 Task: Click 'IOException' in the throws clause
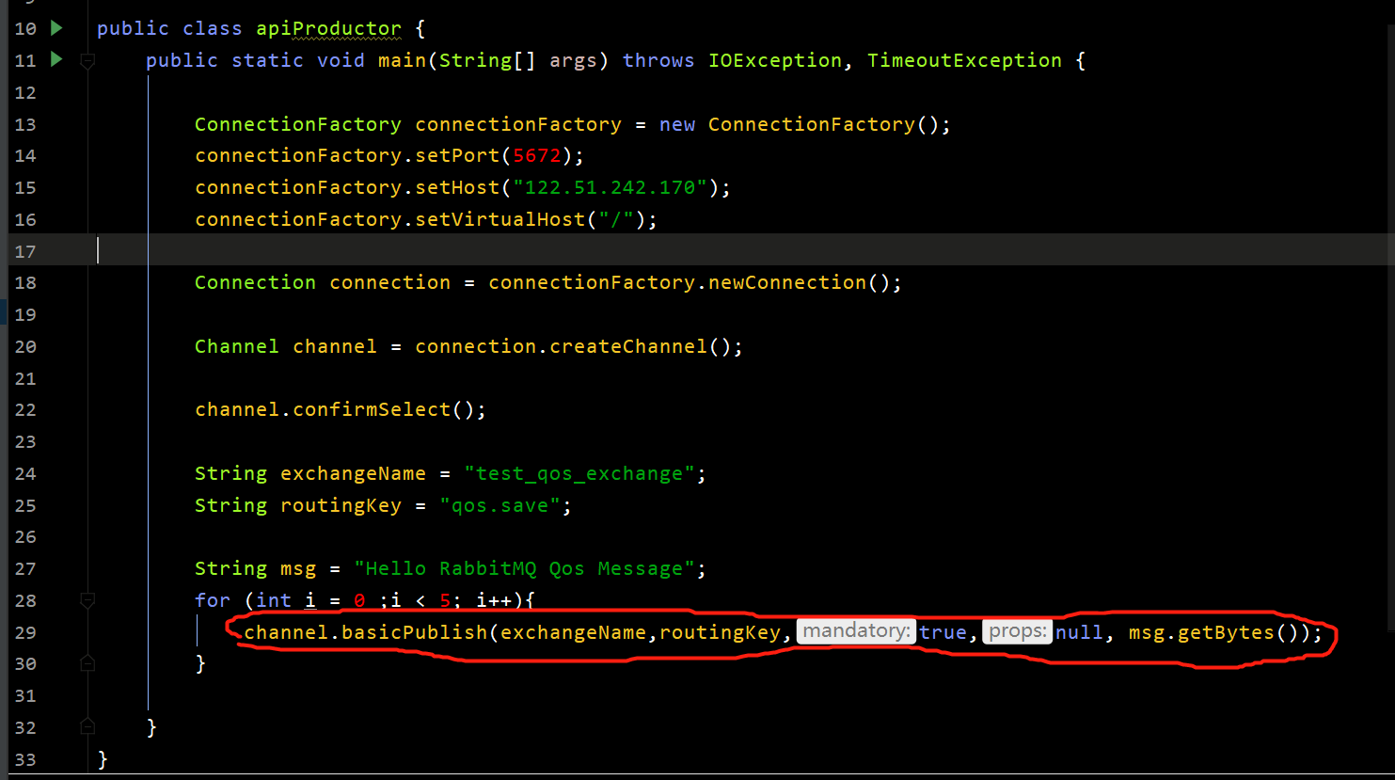coord(775,60)
